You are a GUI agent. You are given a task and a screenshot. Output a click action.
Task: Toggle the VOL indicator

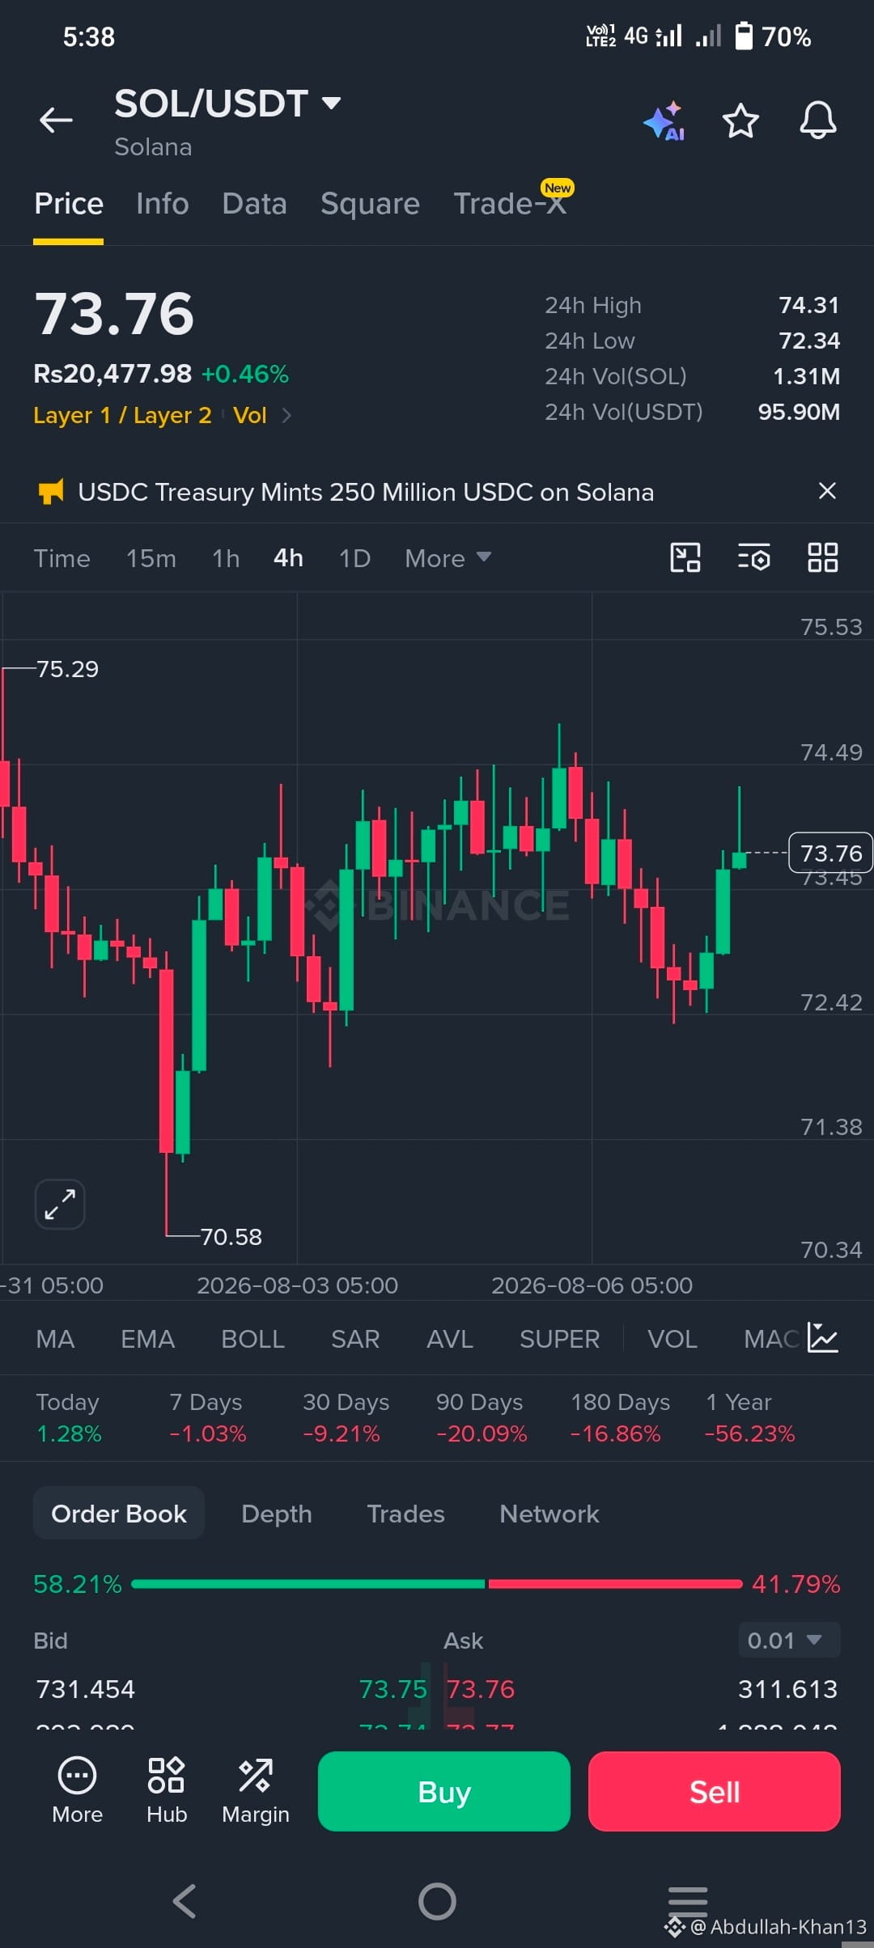pyautogui.click(x=672, y=1339)
